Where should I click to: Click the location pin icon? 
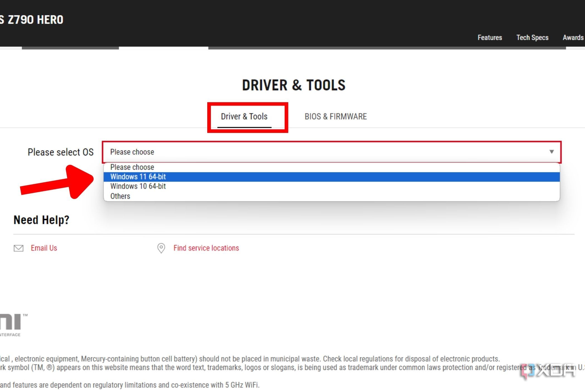pyautogui.click(x=161, y=248)
